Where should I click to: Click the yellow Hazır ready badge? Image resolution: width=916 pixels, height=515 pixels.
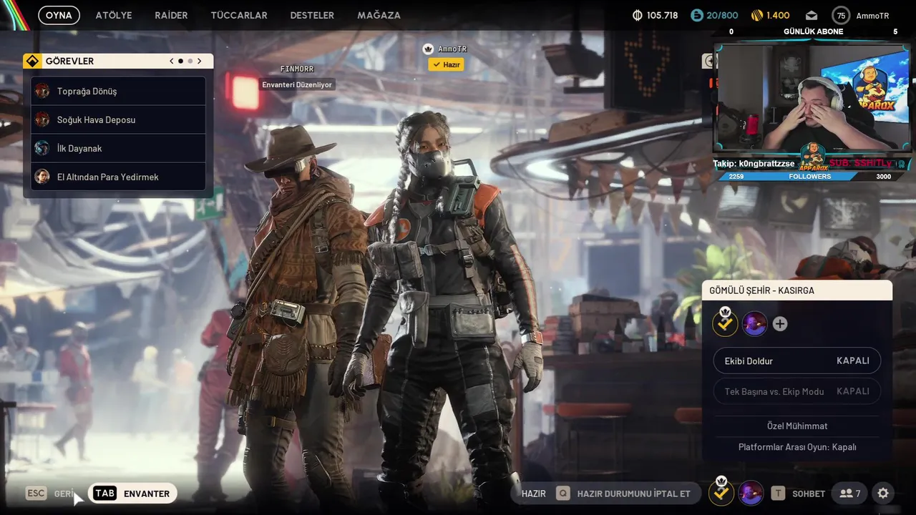[x=446, y=64]
